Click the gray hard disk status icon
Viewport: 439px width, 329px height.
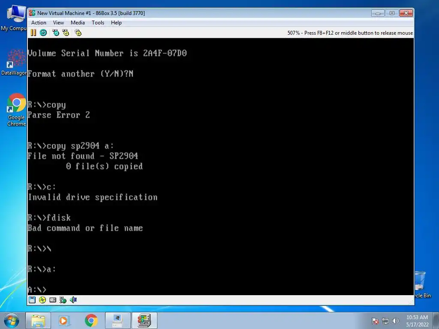tap(53, 300)
